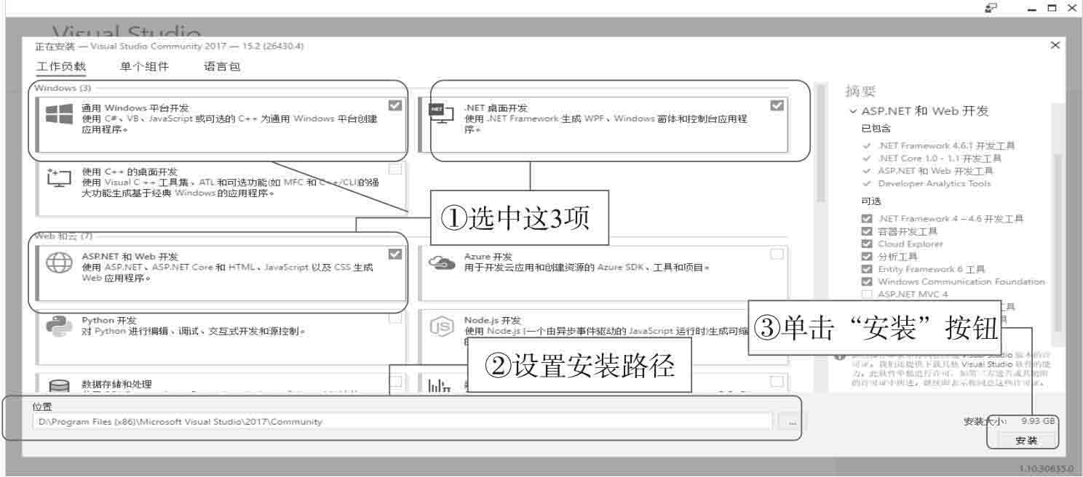Click the 位置 install path input field
This screenshot has width=1083, height=477.
point(403,422)
